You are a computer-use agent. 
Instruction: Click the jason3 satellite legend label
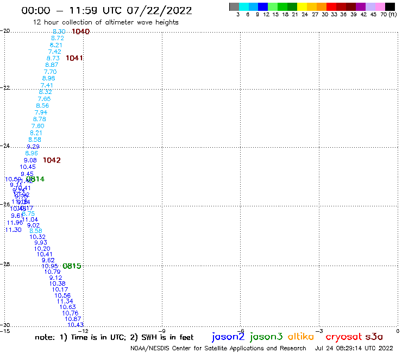(x=266, y=337)
